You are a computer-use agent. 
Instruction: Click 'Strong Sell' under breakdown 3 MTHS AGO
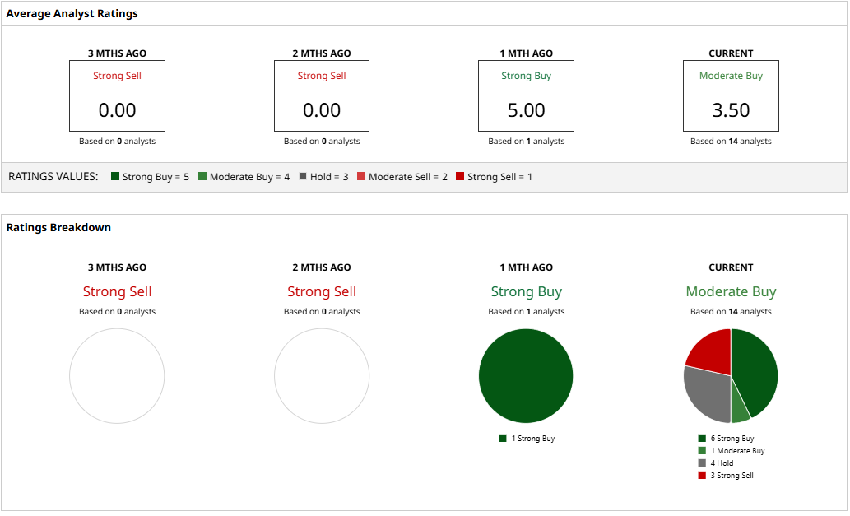[x=117, y=291]
